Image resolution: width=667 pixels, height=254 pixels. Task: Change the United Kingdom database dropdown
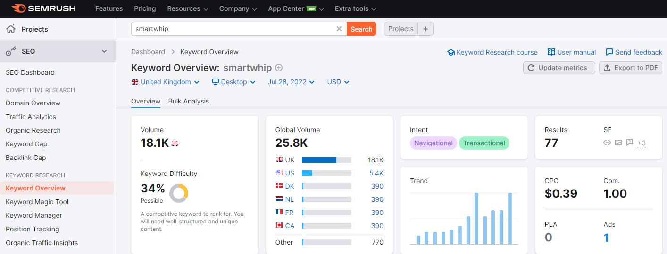(166, 82)
